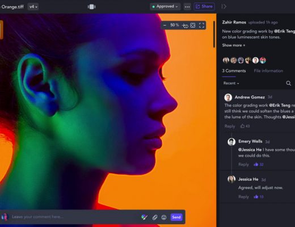The image size is (295, 227).
Task: Switch to the File information tab
Action: pos(268,71)
